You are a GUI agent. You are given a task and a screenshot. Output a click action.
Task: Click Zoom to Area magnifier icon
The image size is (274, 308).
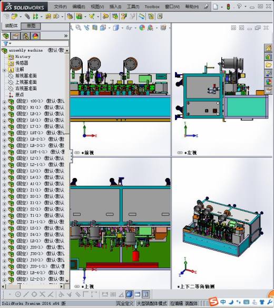[79, 28]
